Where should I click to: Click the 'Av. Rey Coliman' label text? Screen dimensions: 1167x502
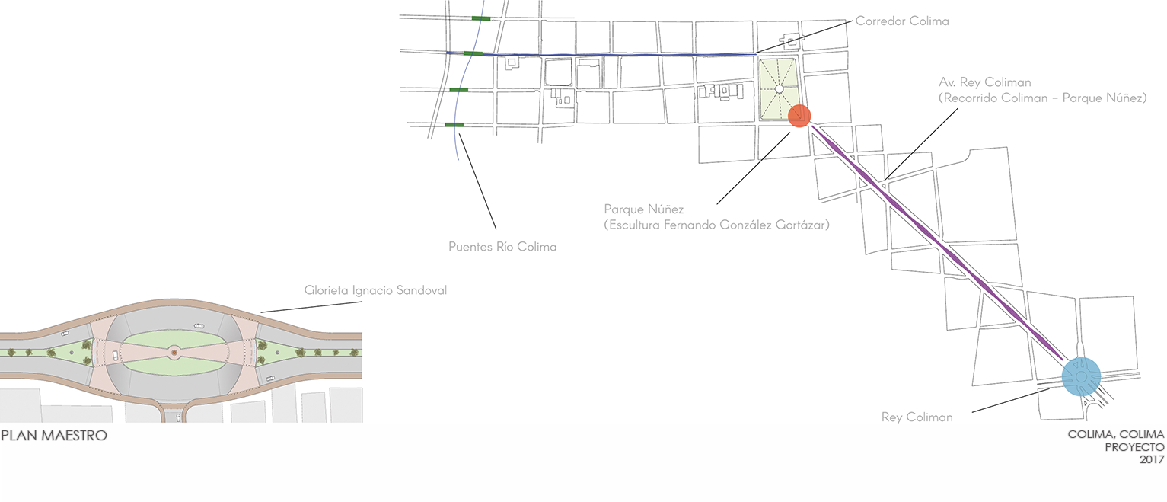(984, 82)
